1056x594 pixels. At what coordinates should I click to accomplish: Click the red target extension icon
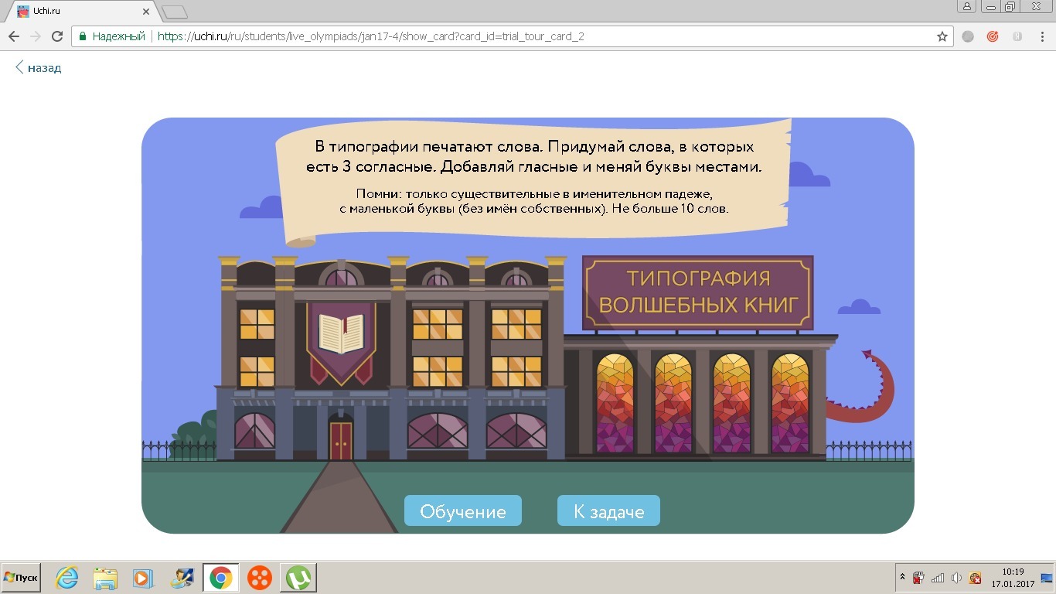point(993,36)
